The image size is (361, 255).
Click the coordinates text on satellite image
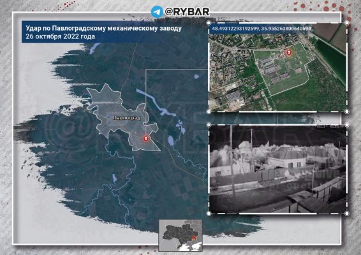[262, 29]
